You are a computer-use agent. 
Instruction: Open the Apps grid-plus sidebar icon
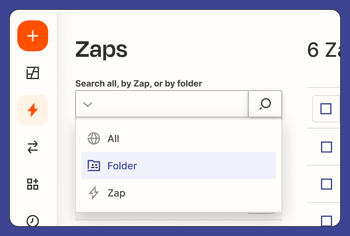[x=33, y=184]
